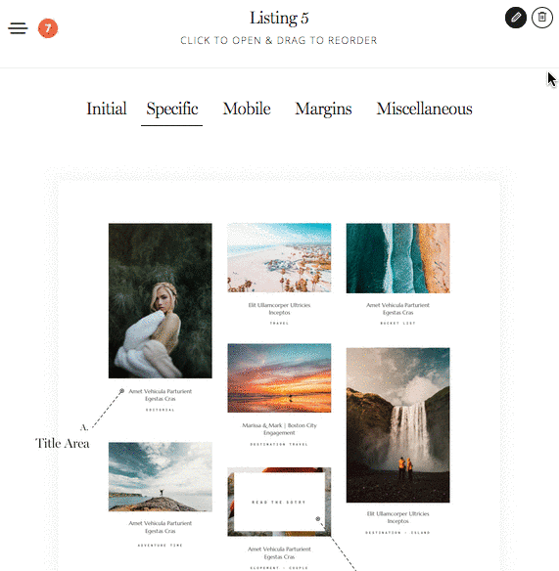The height and width of the screenshot is (571, 559).
Task: Click the teal ocean coastline thumbnail
Action: 397,258
